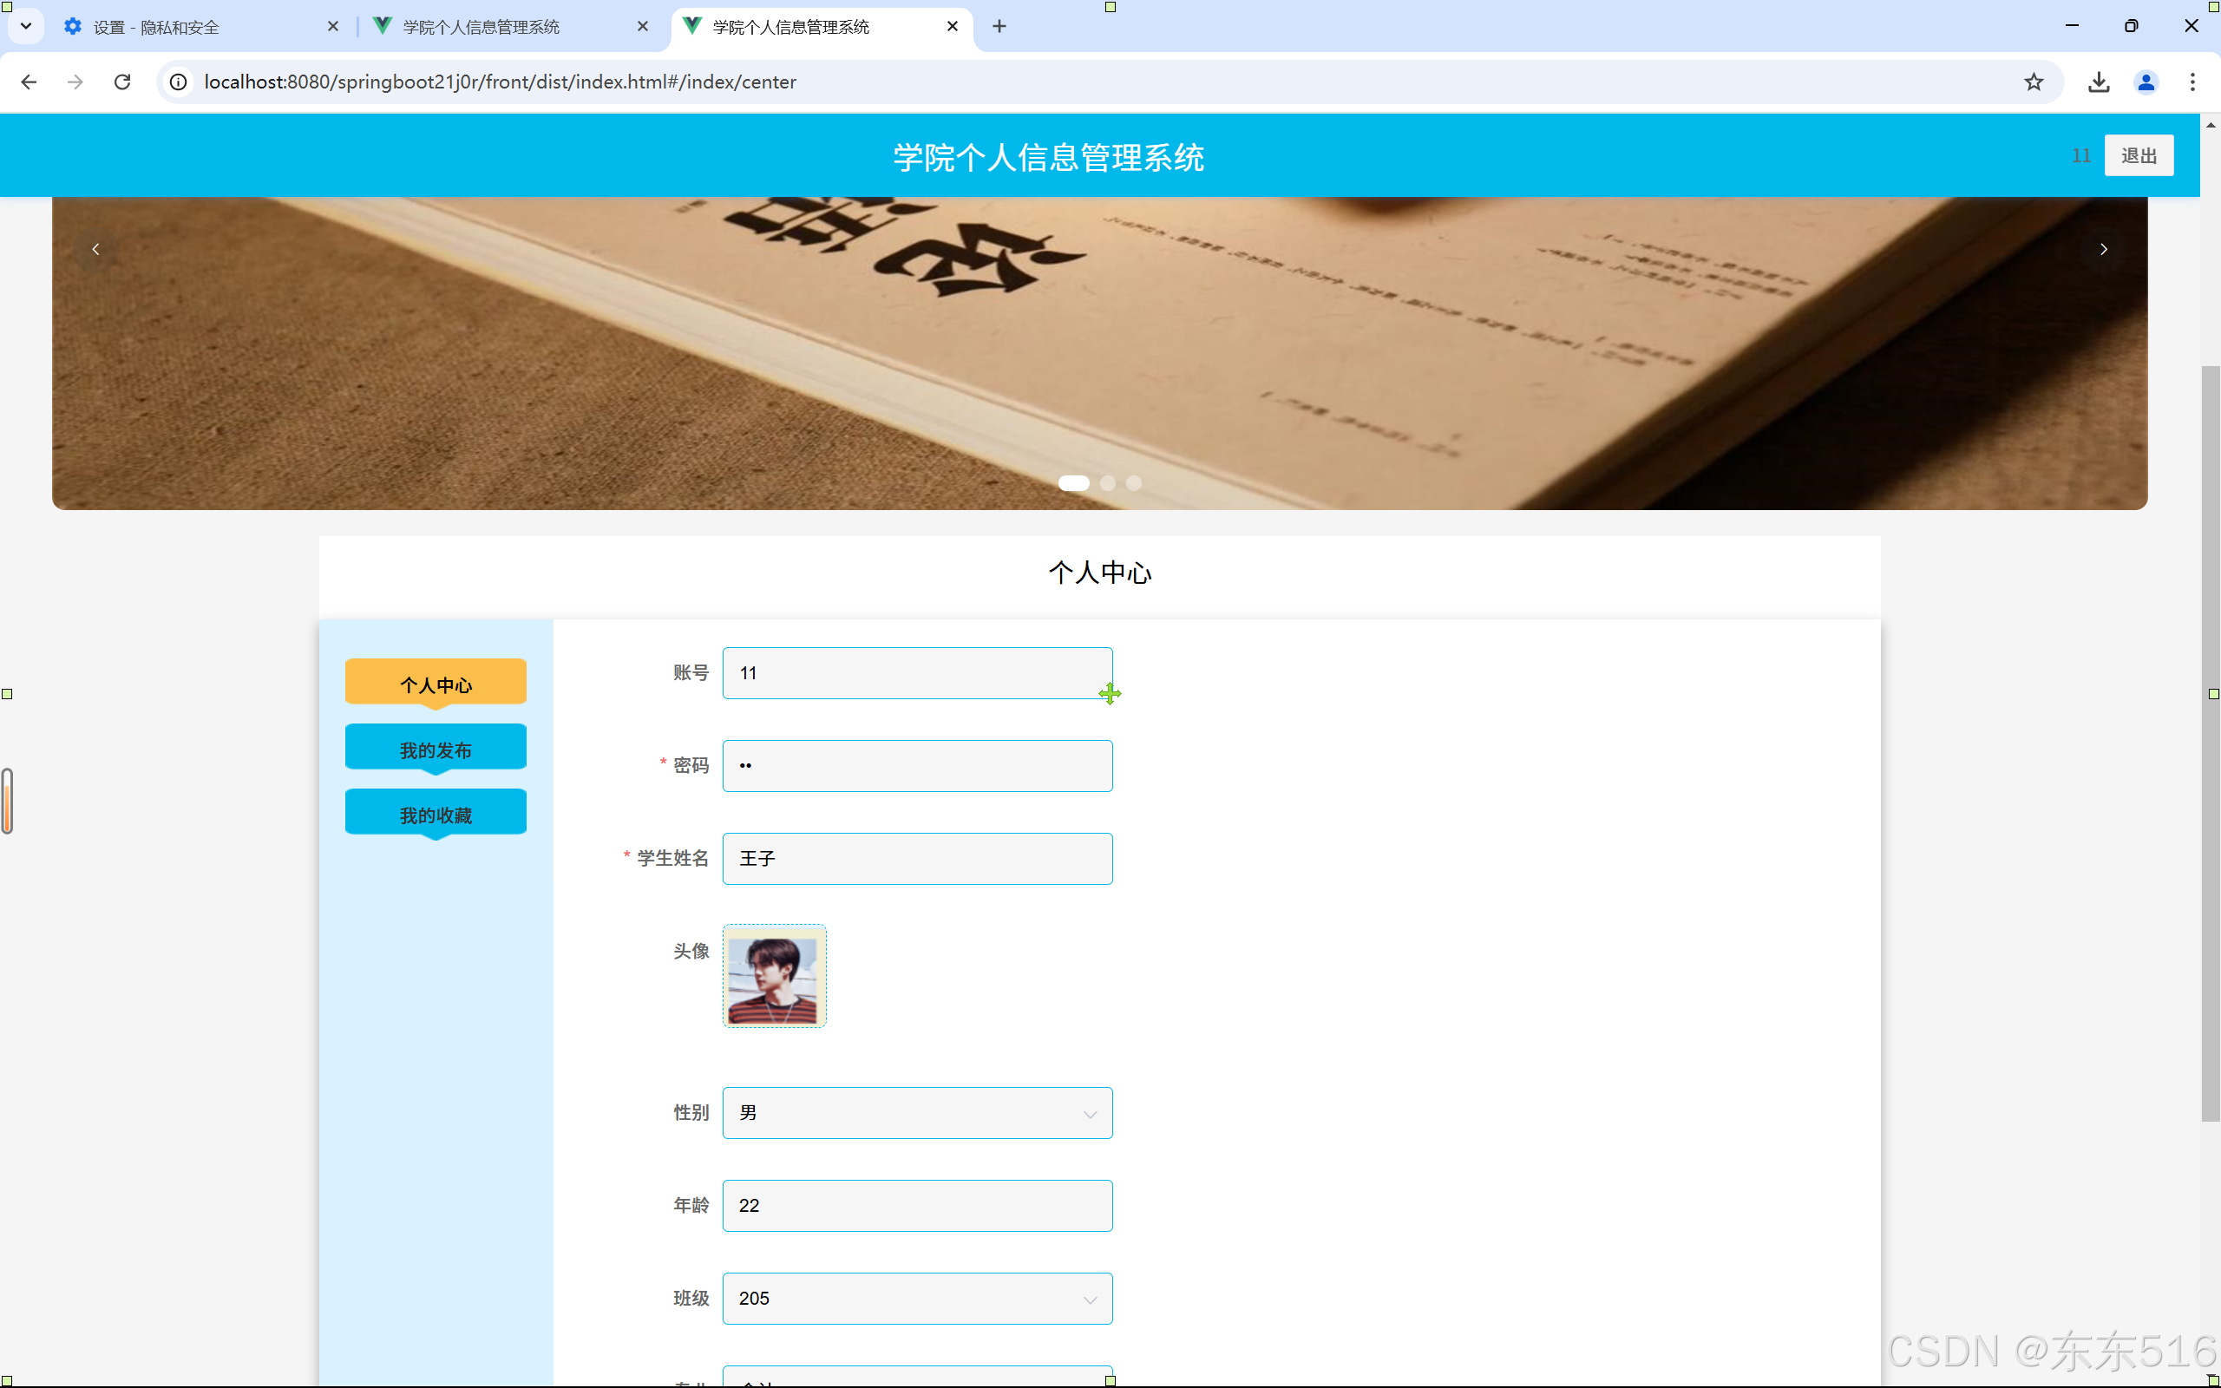
Task: Open the Chrome profile avatar icon
Action: point(2146,82)
